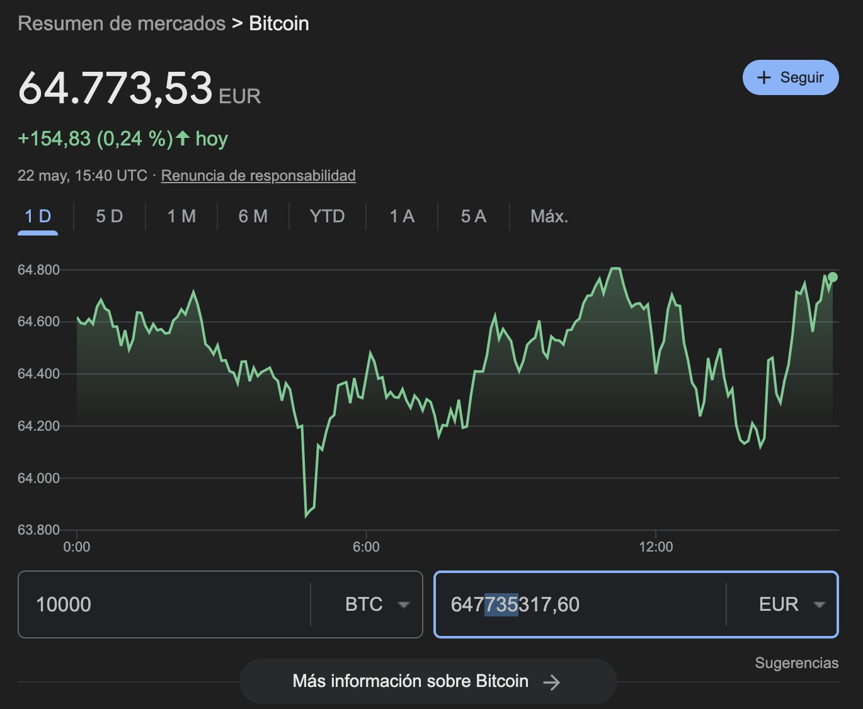The width and height of the screenshot is (863, 709).
Task: Click the green current-price dot on chart
Action: [833, 277]
